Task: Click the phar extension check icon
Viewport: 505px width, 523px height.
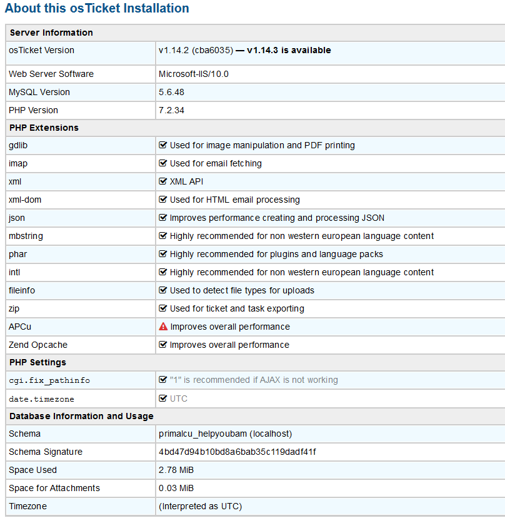Action: pyautogui.click(x=163, y=254)
